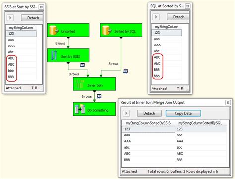Click the Inner Join merge icon
This screenshot has height=179, width=235.
point(80,84)
